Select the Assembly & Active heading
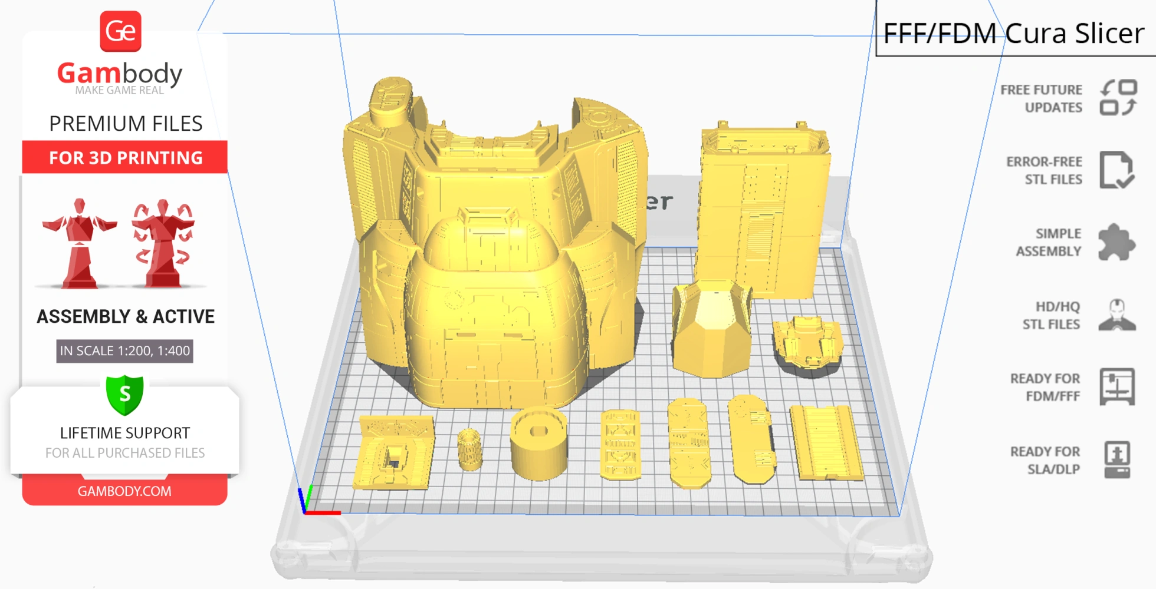This screenshot has width=1156, height=589. pyautogui.click(x=124, y=316)
